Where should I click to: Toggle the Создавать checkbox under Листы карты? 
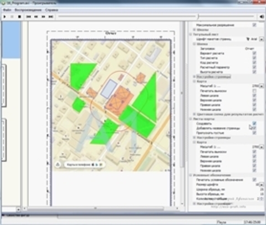pyautogui.click(x=254, y=123)
